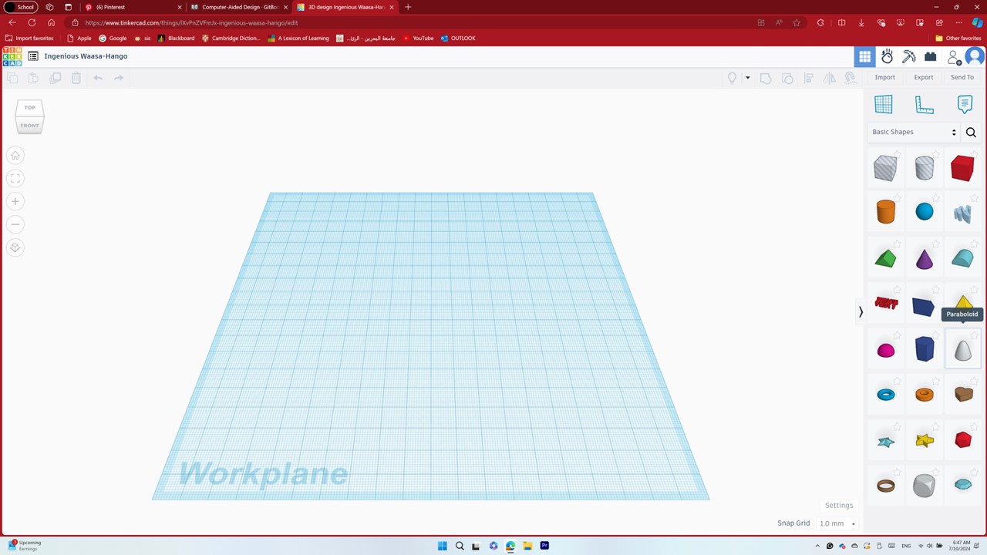This screenshot has width=987, height=555.
Task: Choose the Scribble shape
Action: point(962,214)
